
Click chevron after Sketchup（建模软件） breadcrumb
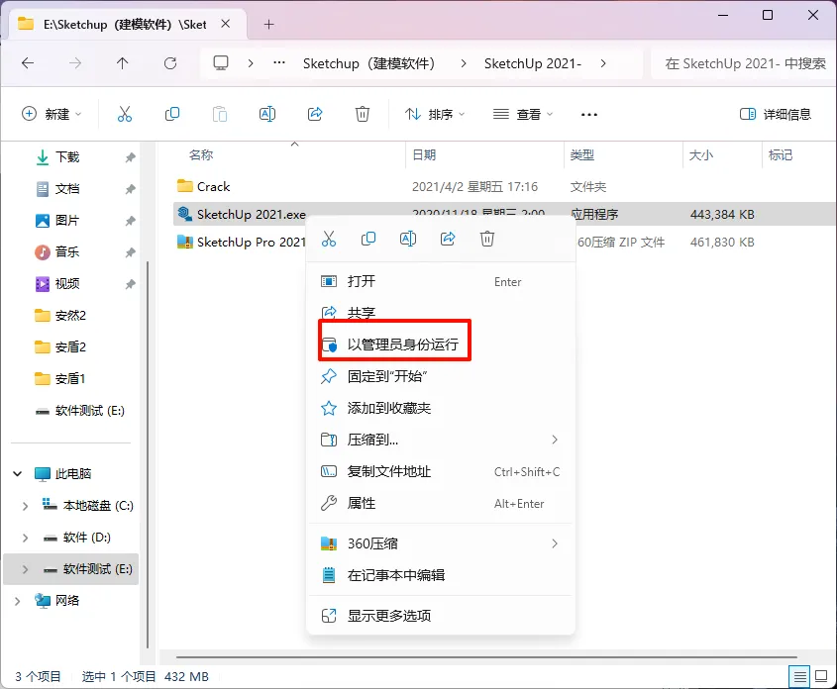coord(464,63)
